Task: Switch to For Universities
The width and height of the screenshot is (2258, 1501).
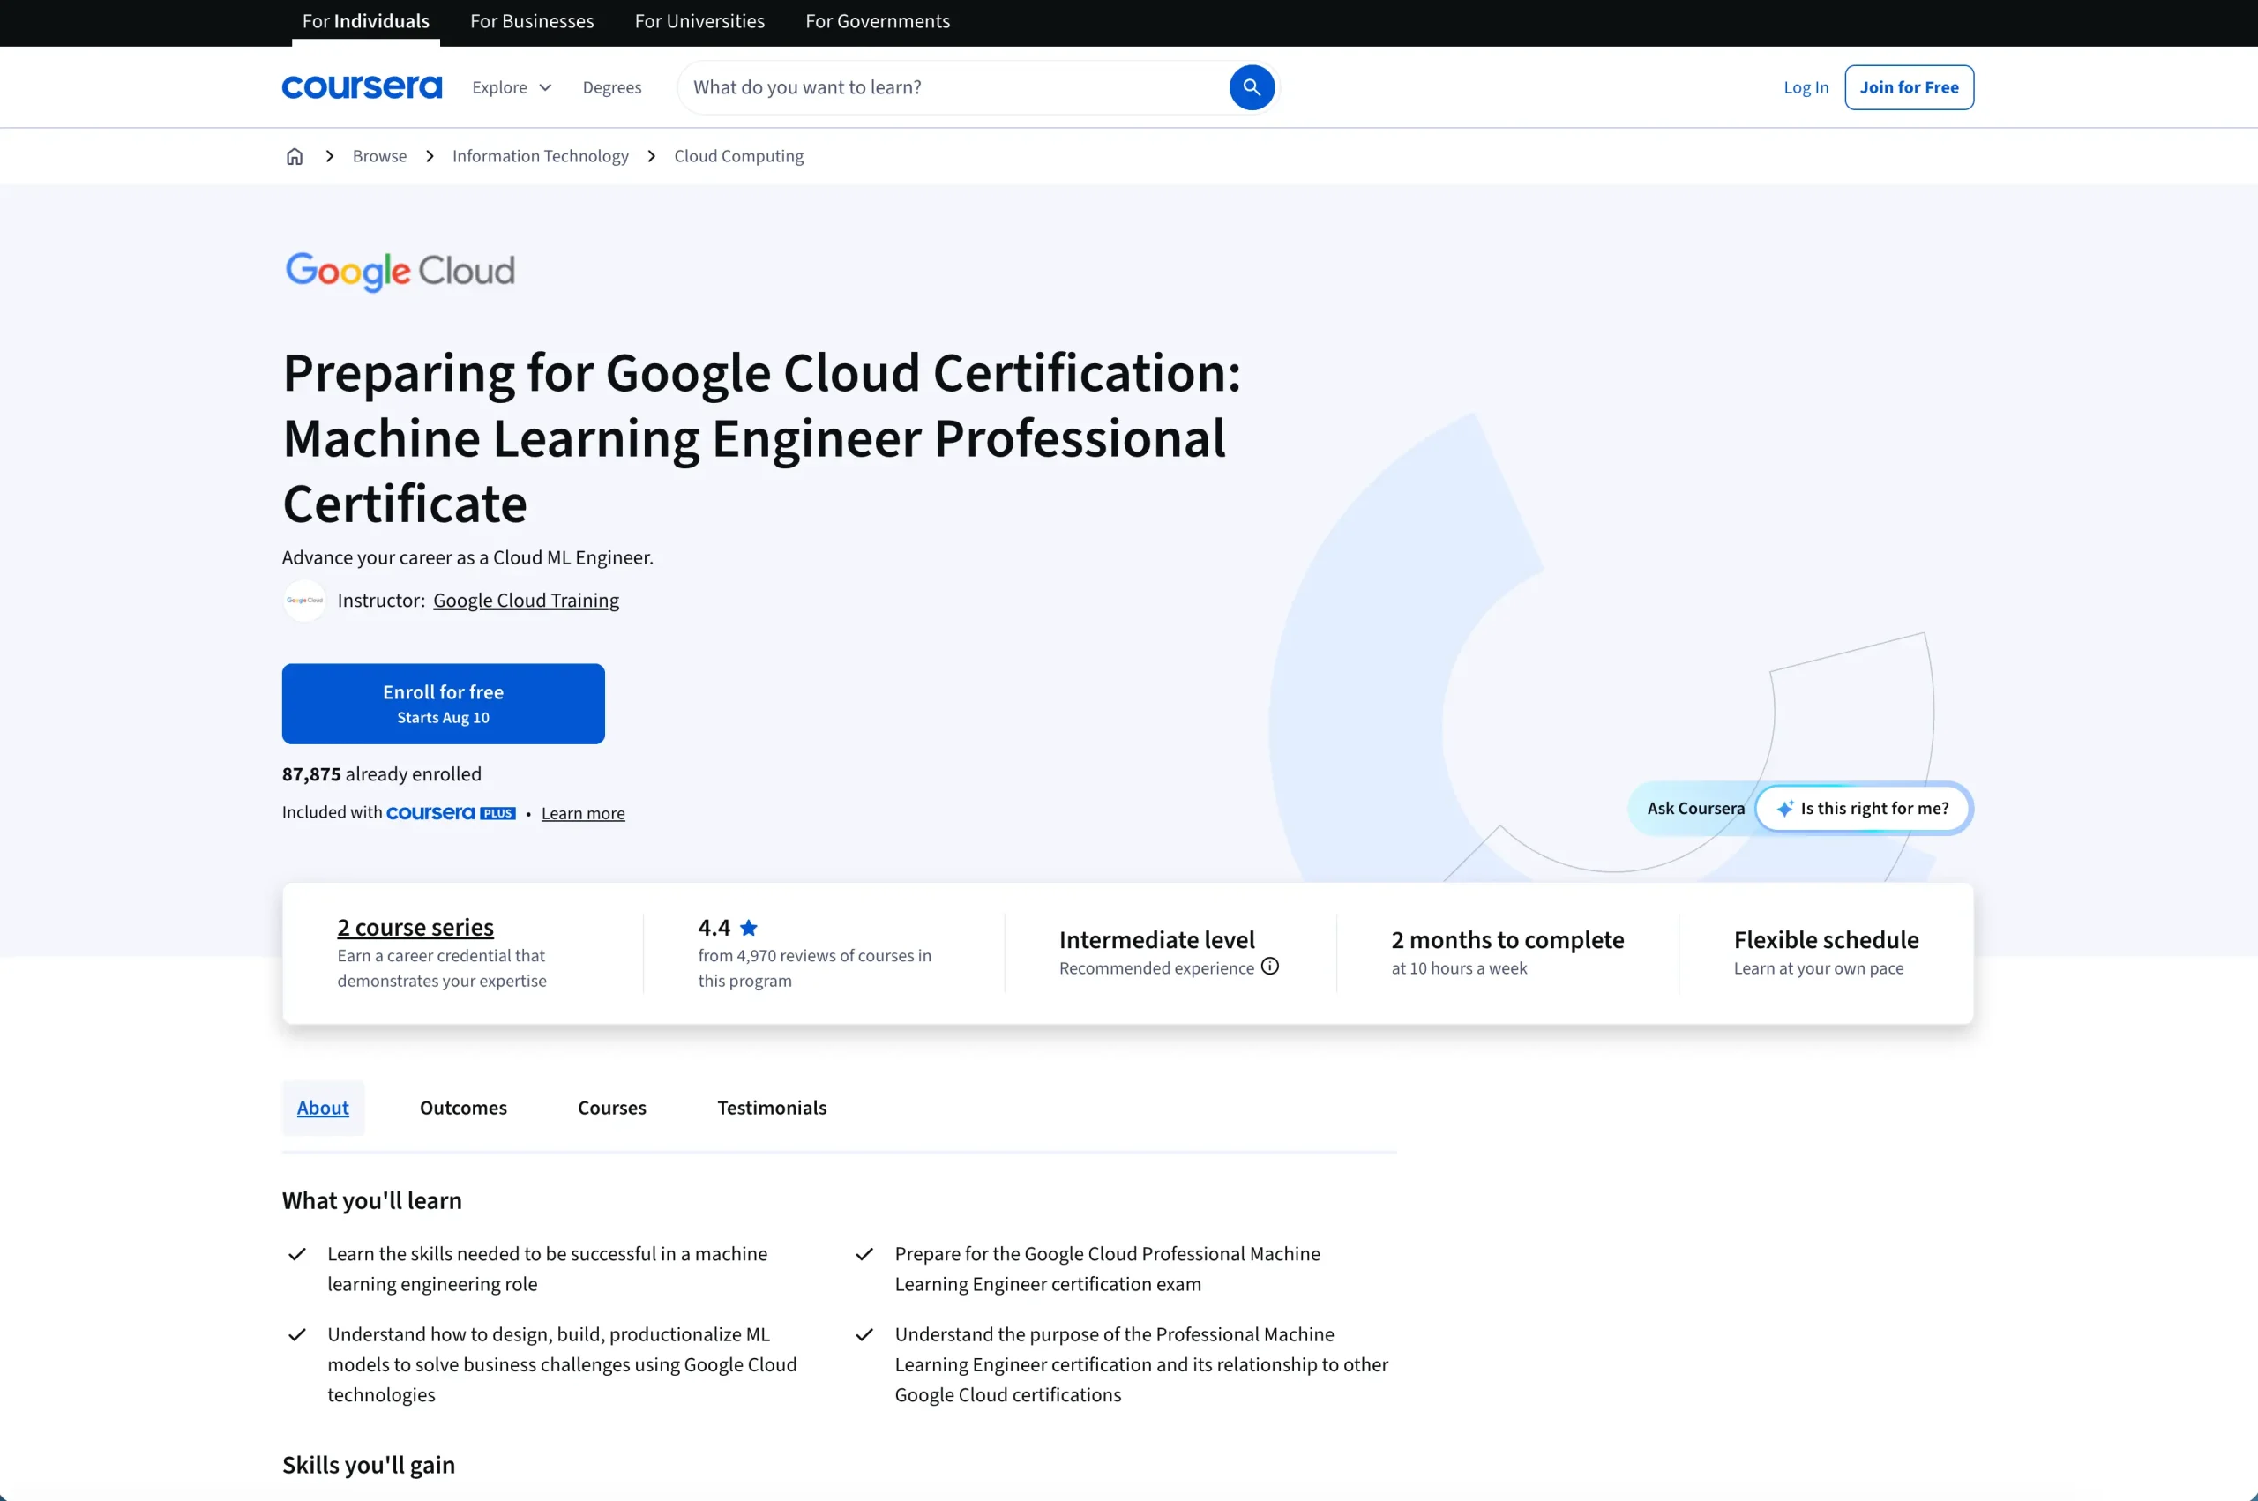Action: tap(699, 21)
